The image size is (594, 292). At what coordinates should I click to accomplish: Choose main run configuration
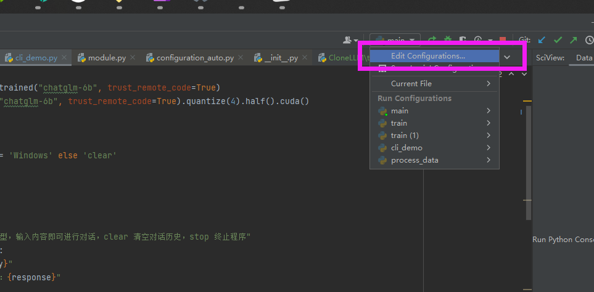pos(434,111)
